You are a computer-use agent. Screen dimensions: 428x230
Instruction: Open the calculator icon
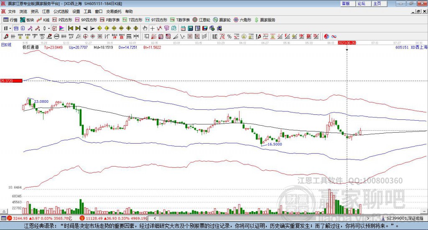[x=190, y=28]
